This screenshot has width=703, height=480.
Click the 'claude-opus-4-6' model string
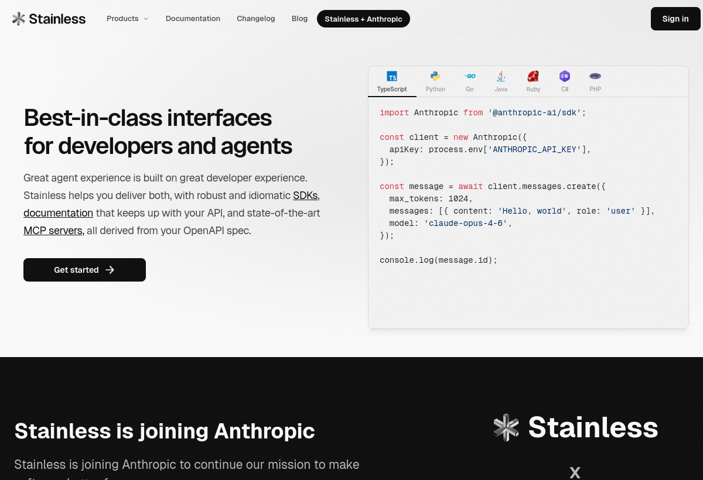coord(466,223)
